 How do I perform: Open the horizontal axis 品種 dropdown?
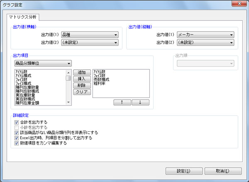point(90,35)
